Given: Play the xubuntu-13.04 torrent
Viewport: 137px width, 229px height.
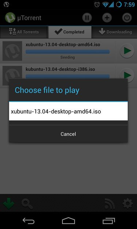Looking at the screenshot, I should tap(127, 51).
